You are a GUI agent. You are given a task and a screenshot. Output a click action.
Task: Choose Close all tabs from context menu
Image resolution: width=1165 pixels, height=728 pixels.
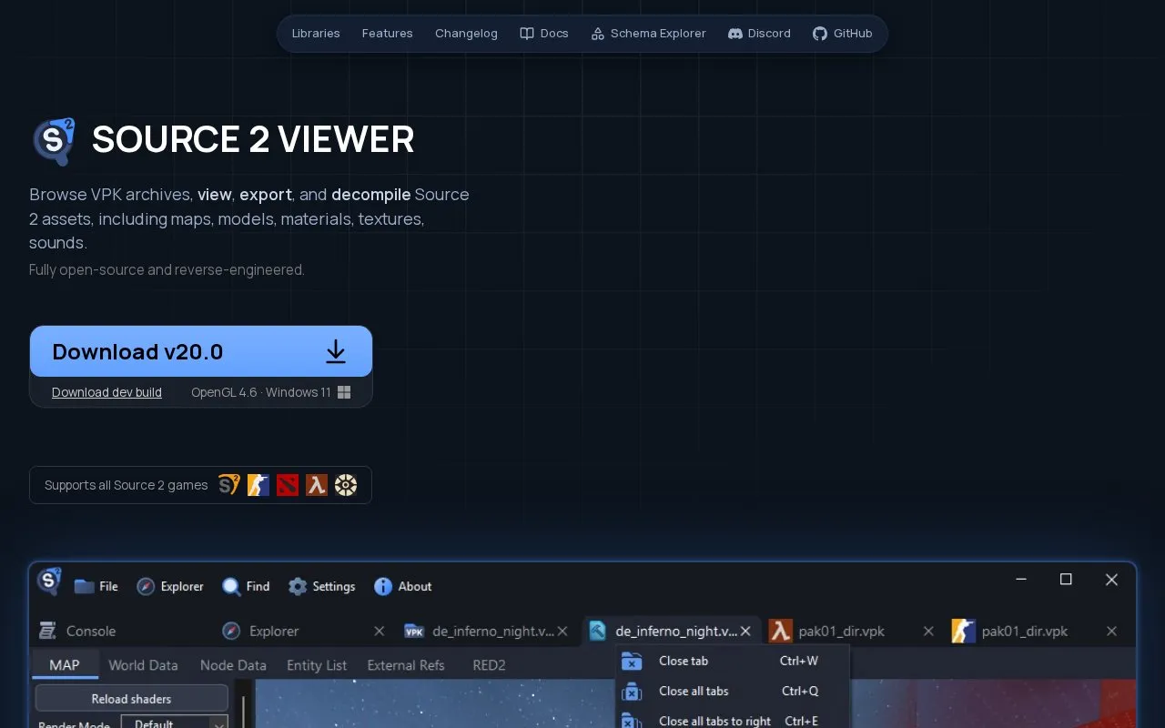click(733, 691)
